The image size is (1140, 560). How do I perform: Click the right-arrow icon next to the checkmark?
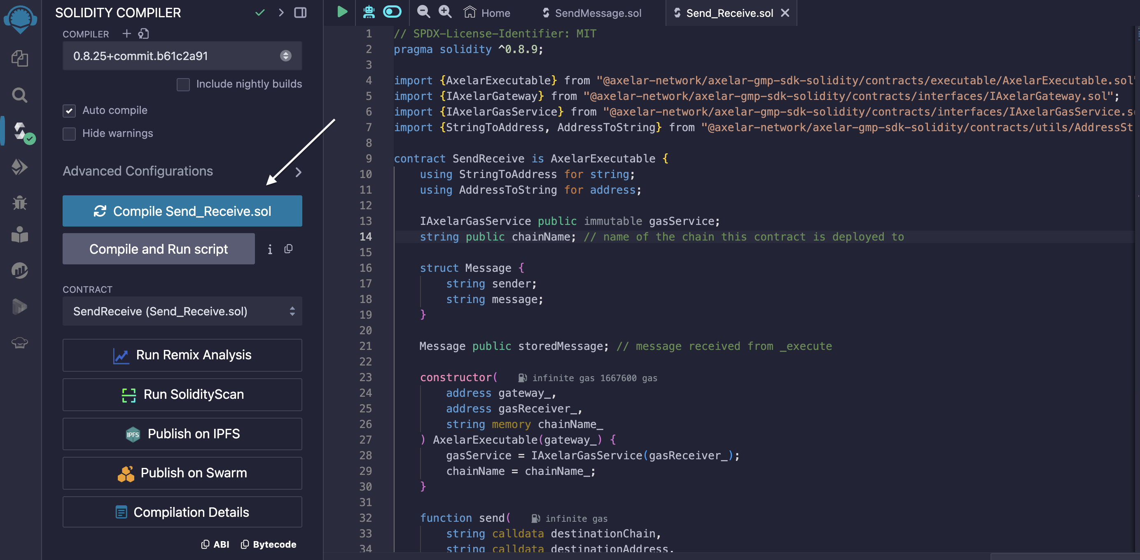pyautogui.click(x=281, y=13)
